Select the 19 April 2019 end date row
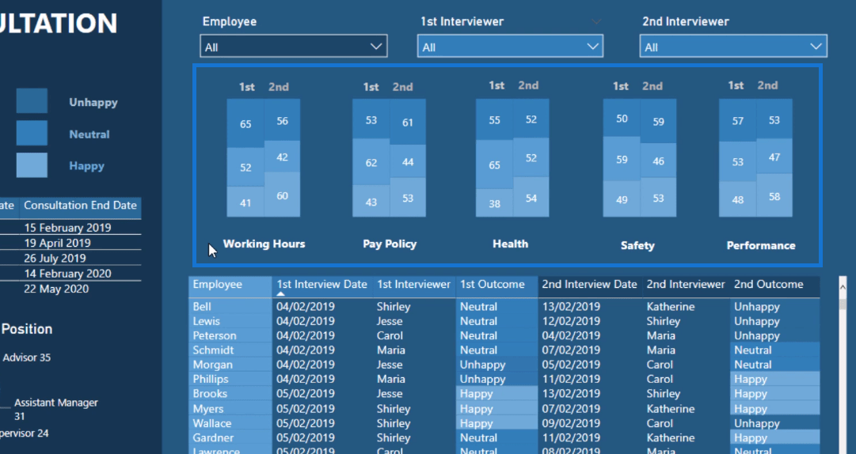This screenshot has width=856, height=454. (57, 243)
